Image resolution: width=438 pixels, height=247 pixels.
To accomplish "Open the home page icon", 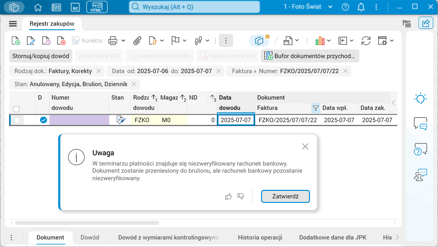I will click(x=38, y=7).
